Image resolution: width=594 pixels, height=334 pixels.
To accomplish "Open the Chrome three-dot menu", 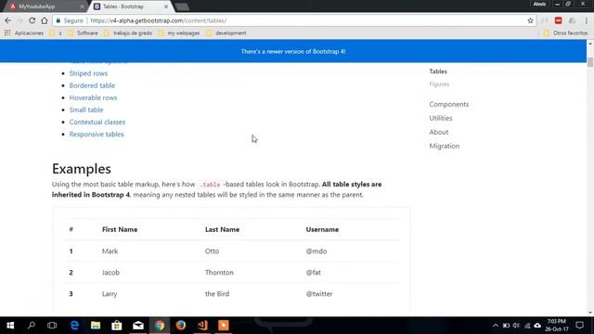I will click(587, 20).
